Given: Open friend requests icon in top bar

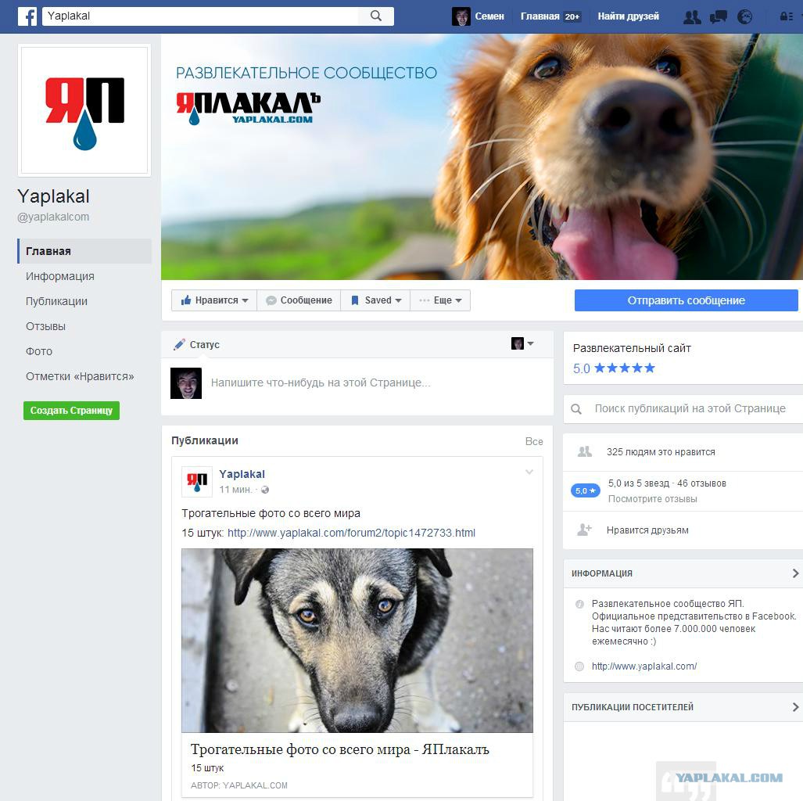Looking at the screenshot, I should [692, 17].
